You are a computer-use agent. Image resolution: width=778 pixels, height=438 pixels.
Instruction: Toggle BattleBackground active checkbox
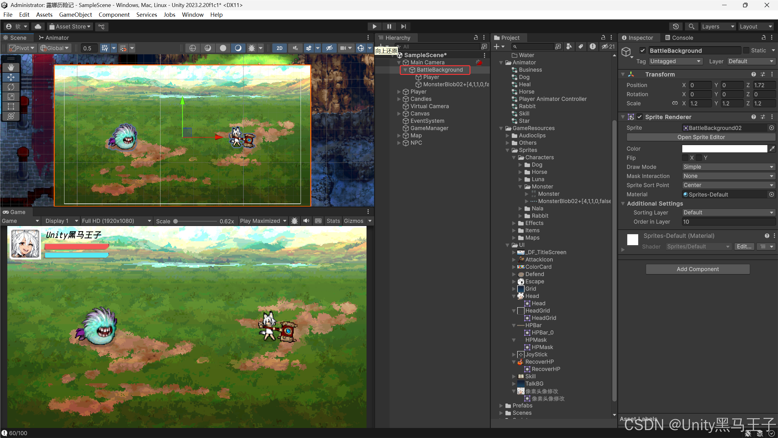642,50
